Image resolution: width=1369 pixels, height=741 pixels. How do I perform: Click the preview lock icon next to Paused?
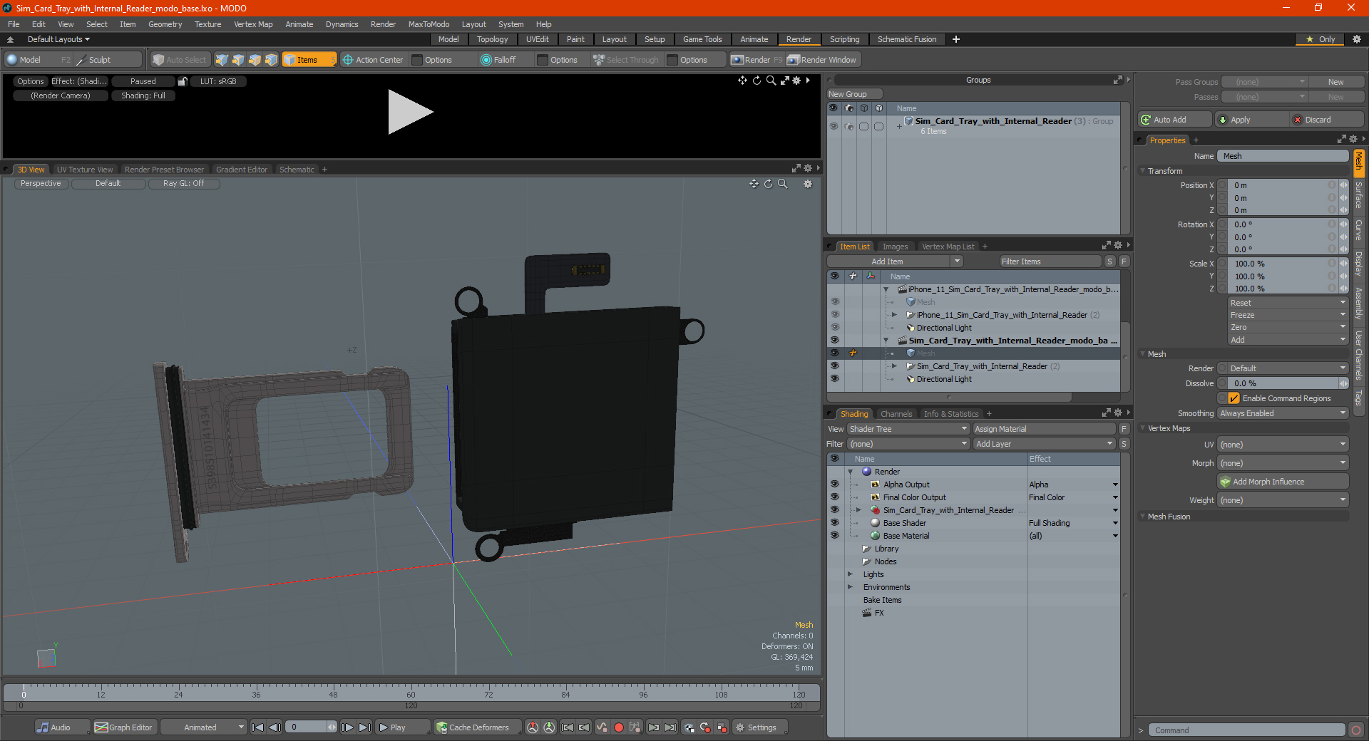point(183,81)
